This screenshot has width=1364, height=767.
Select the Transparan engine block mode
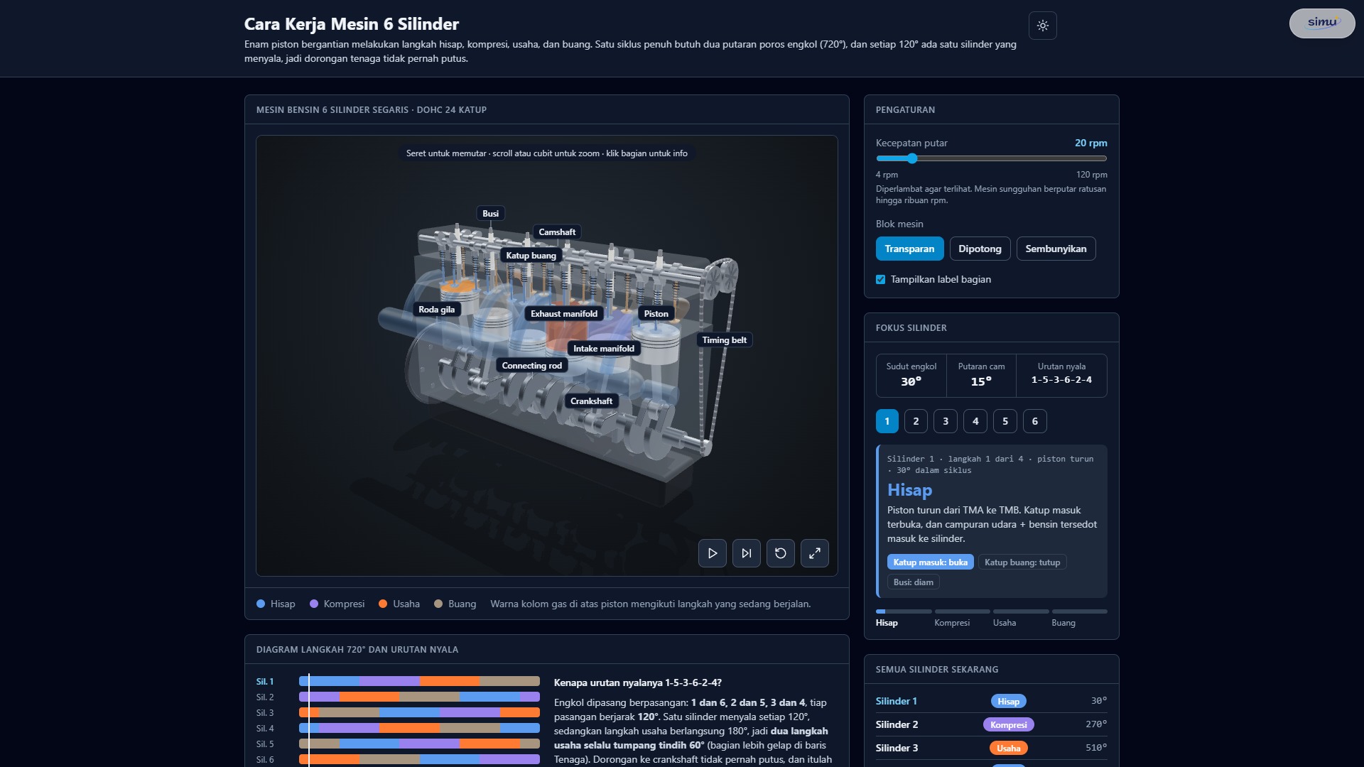[x=909, y=249]
